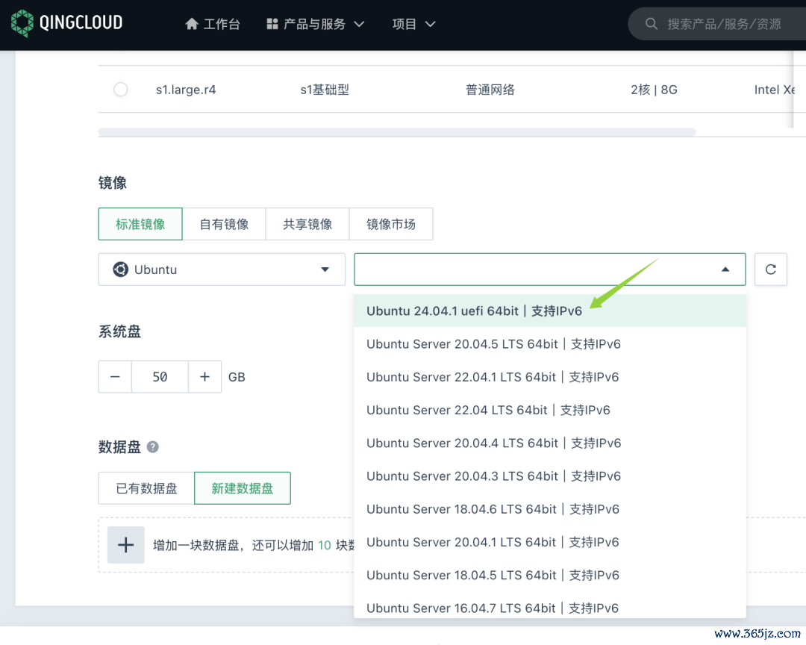Choose Ubuntu Server 20.04.1 LTS 64bit
Image resolution: width=806 pixels, height=645 pixels.
coord(549,542)
